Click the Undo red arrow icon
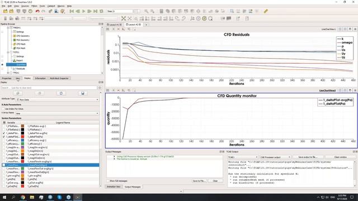Viewport: 358px width, 201px height. point(37,11)
